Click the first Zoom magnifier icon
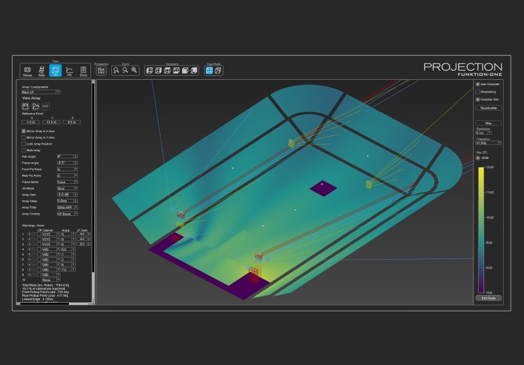Viewport: 524px width, 365px height. pyautogui.click(x=116, y=70)
